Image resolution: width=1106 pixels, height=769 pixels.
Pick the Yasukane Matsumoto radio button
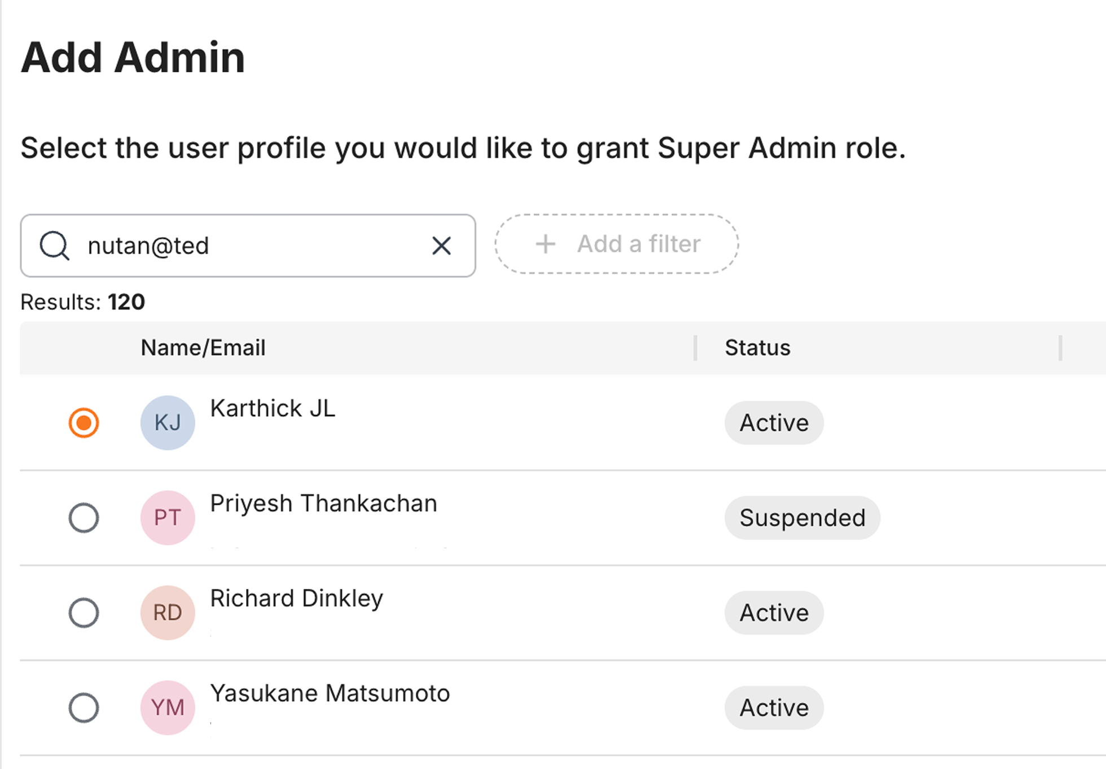point(84,707)
